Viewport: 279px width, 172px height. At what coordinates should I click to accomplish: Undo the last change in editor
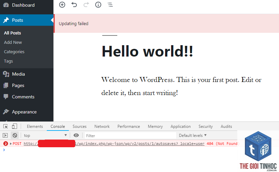pos(74,5)
